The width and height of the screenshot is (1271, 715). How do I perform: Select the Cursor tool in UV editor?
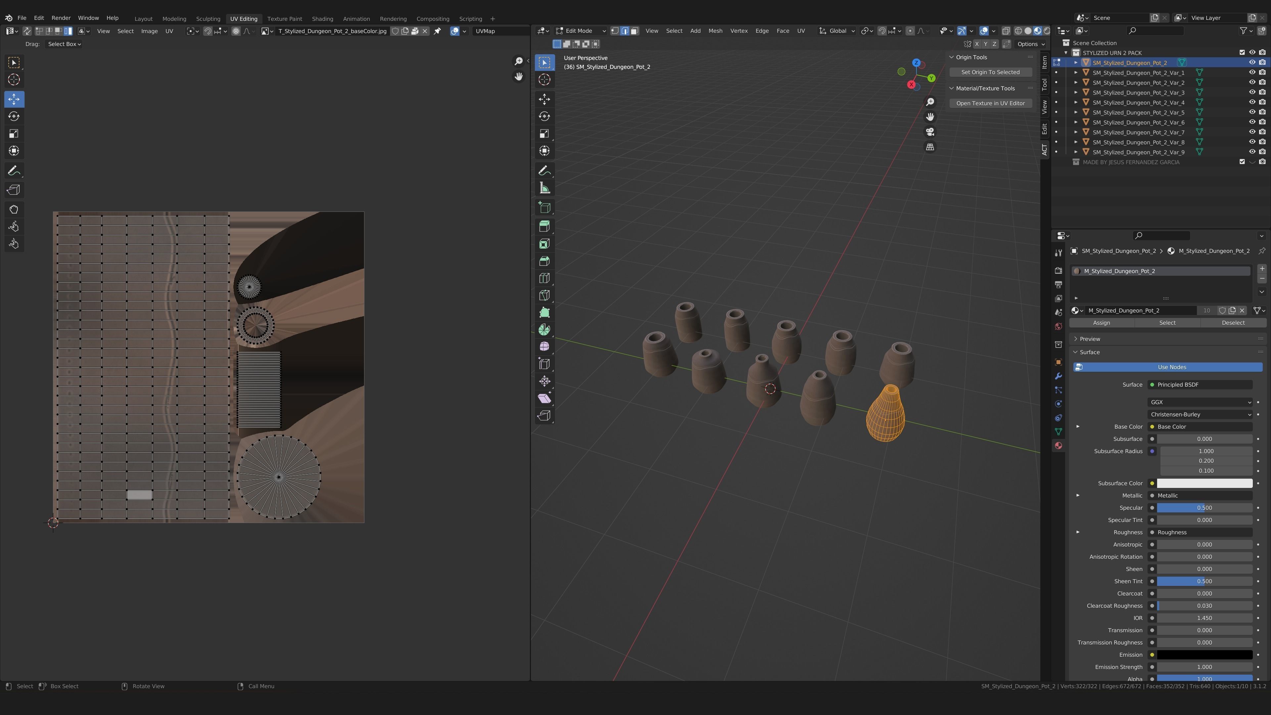pos(14,79)
